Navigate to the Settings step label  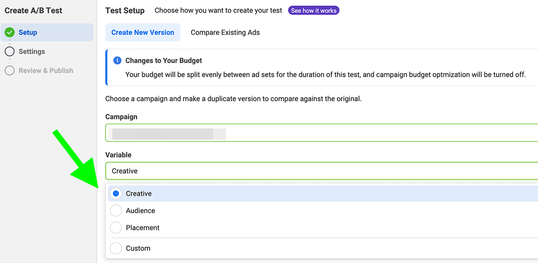click(32, 52)
